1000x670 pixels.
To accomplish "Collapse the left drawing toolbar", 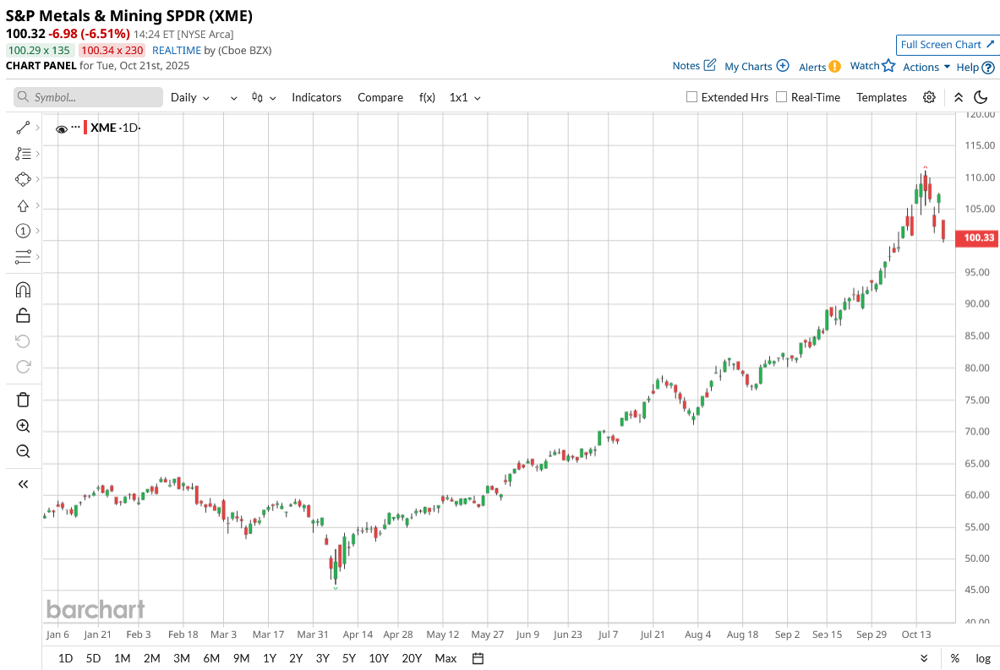I will [23, 484].
